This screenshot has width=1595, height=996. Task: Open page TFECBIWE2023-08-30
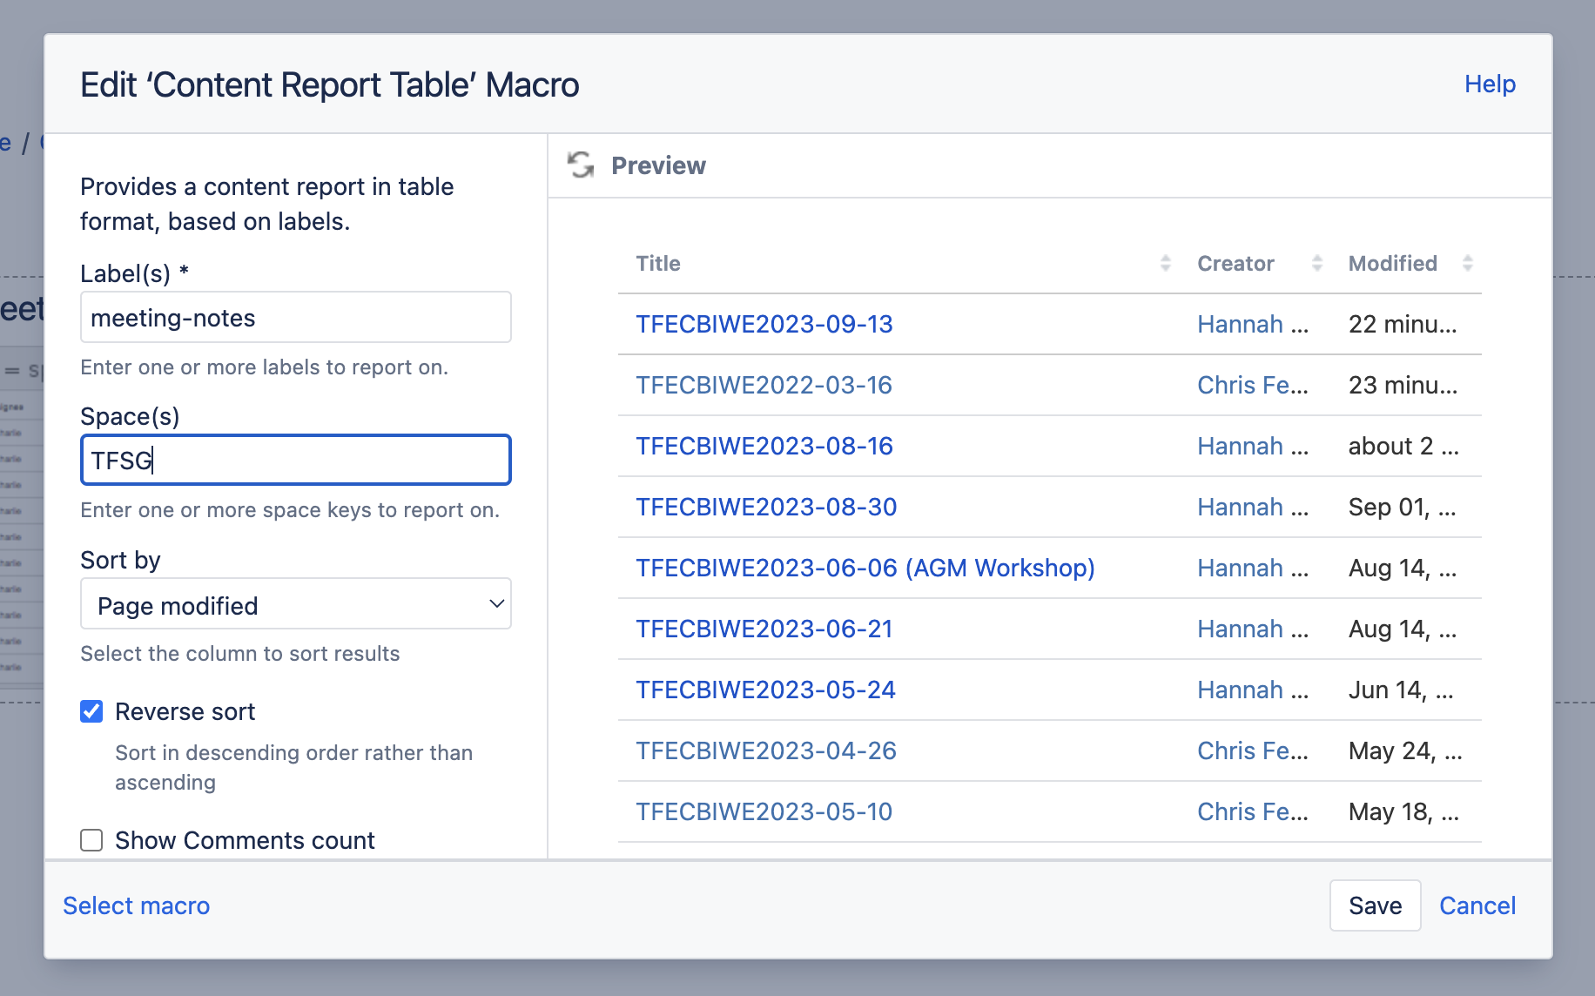pos(766,507)
